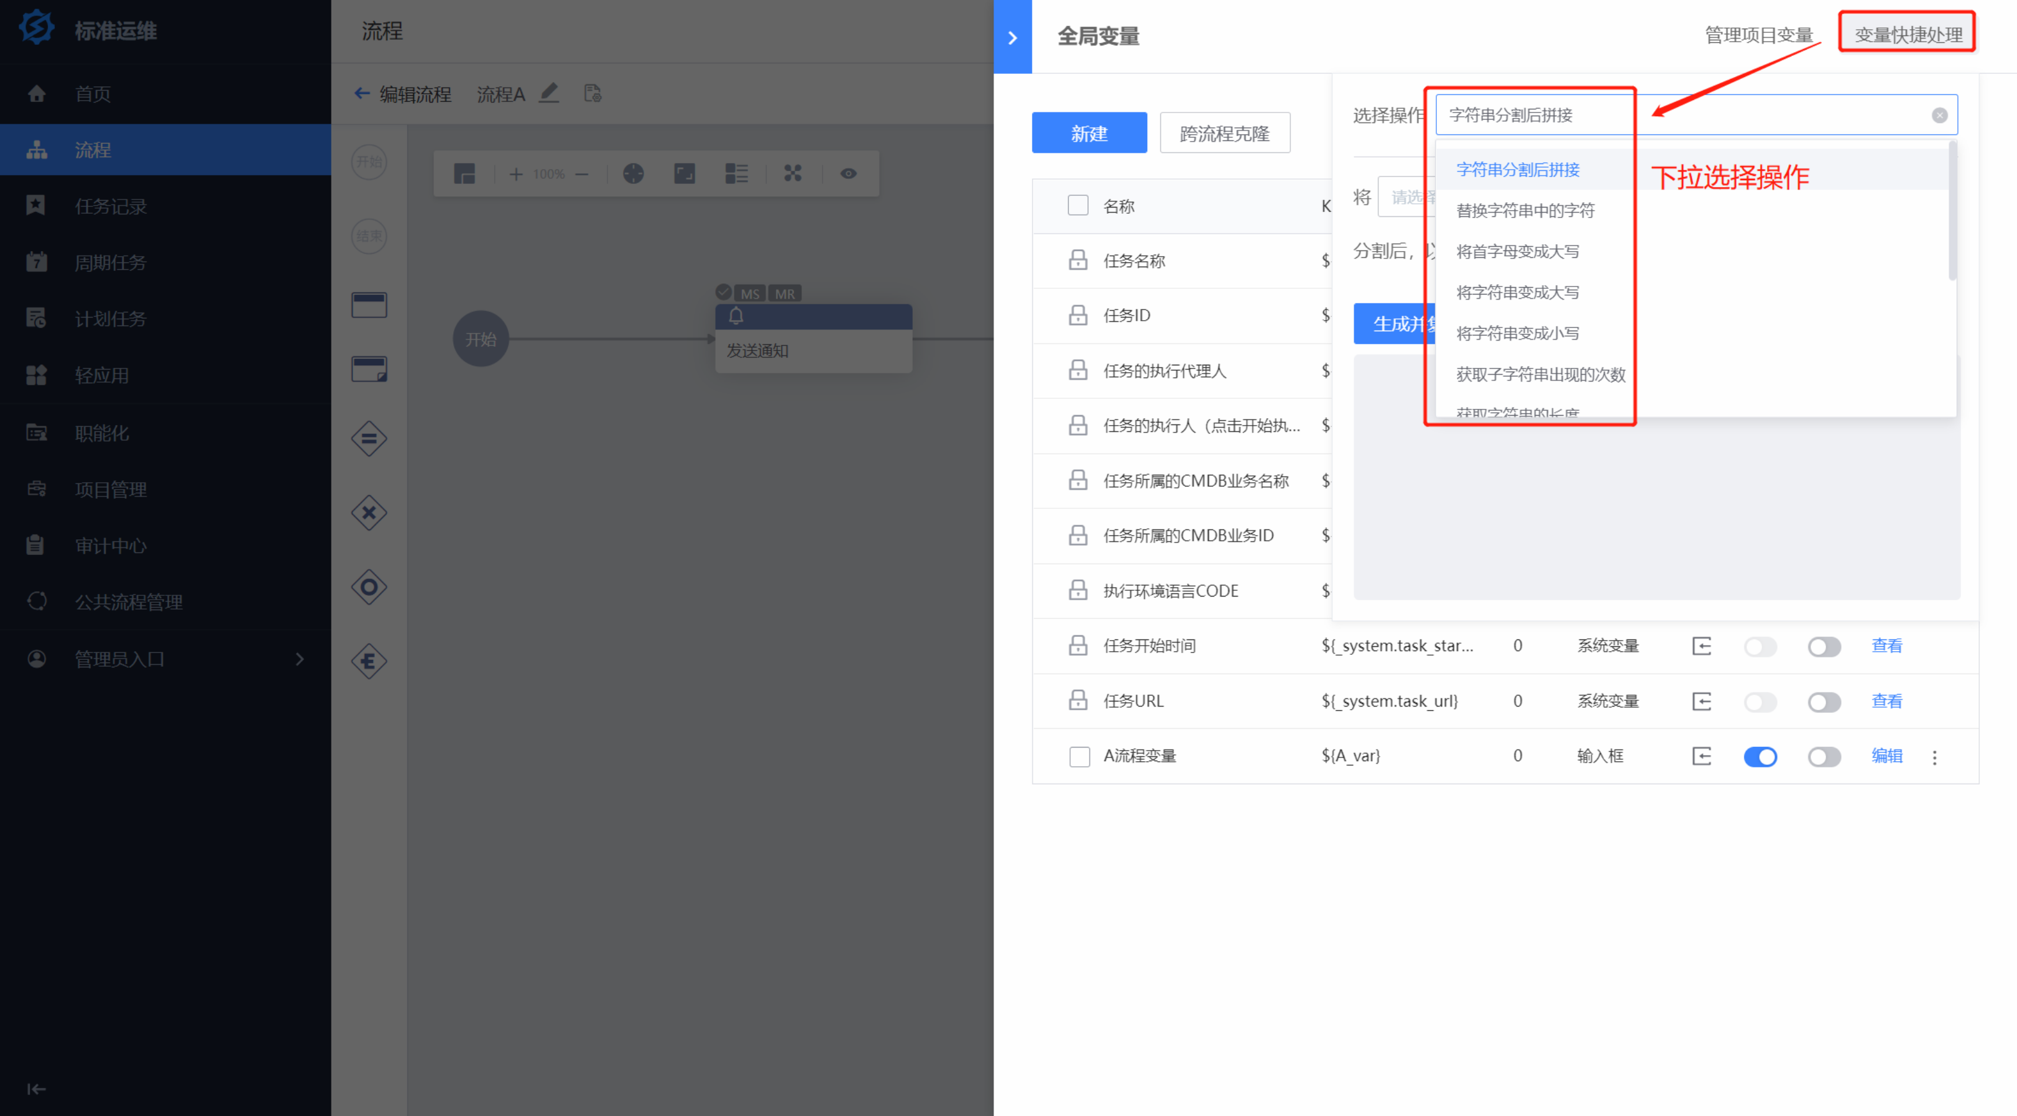Click the source icon in 任务URL row
Screen dimensions: 2017x1116
click(1701, 701)
